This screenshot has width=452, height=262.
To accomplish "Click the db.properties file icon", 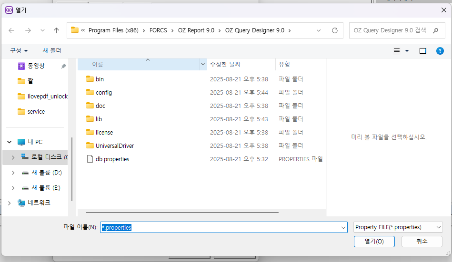I will coord(90,159).
